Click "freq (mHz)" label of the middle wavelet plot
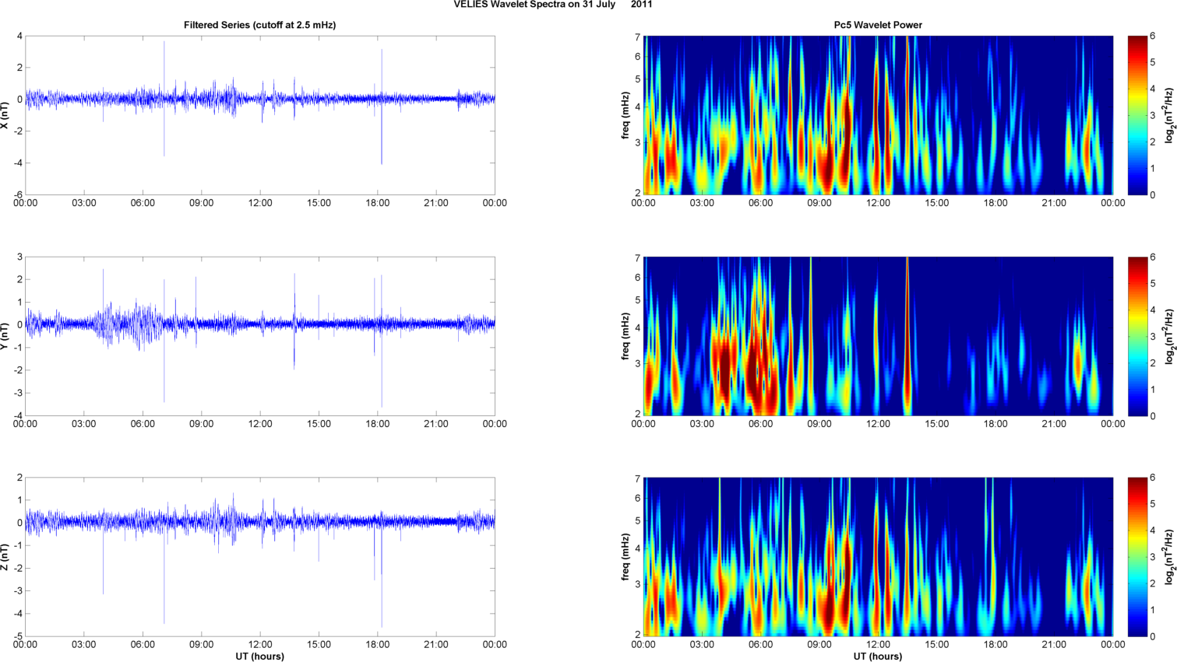Viewport: 1177px width, 662px height. 625,336
